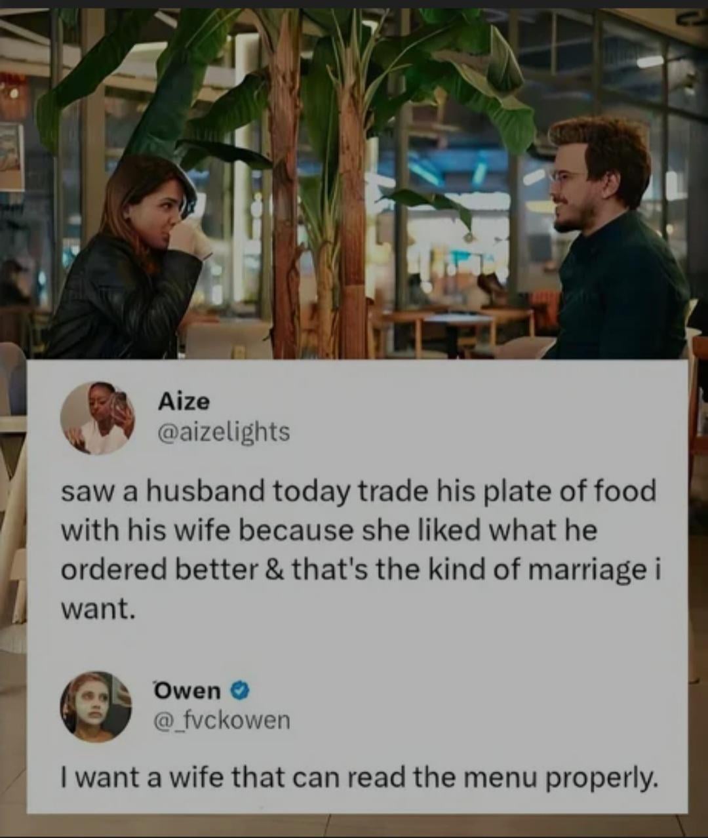Open the @_fvckowen handle

coord(221,720)
